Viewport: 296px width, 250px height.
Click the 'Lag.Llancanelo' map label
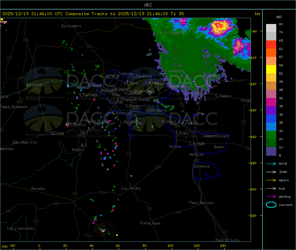point(21,228)
